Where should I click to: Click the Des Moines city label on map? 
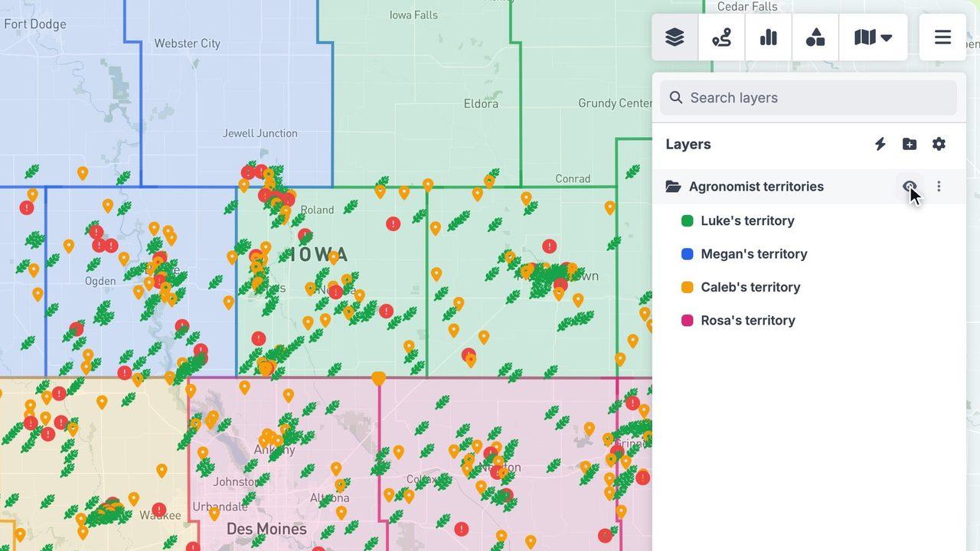click(266, 529)
